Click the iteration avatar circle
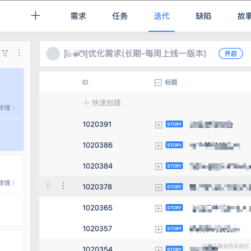The height and width of the screenshot is (251, 251). click(x=53, y=53)
